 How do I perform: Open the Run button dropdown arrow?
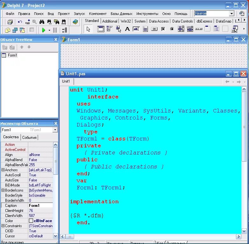coord(49,30)
